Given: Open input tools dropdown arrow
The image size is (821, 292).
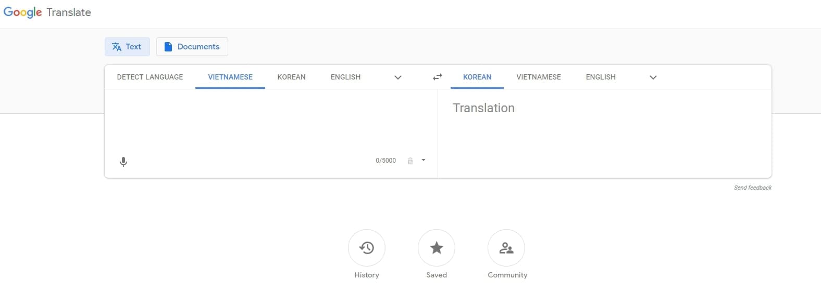Looking at the screenshot, I should tap(424, 160).
